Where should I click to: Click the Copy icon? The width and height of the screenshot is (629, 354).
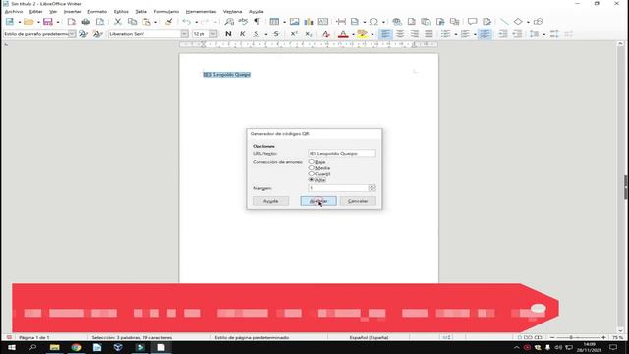pos(132,22)
